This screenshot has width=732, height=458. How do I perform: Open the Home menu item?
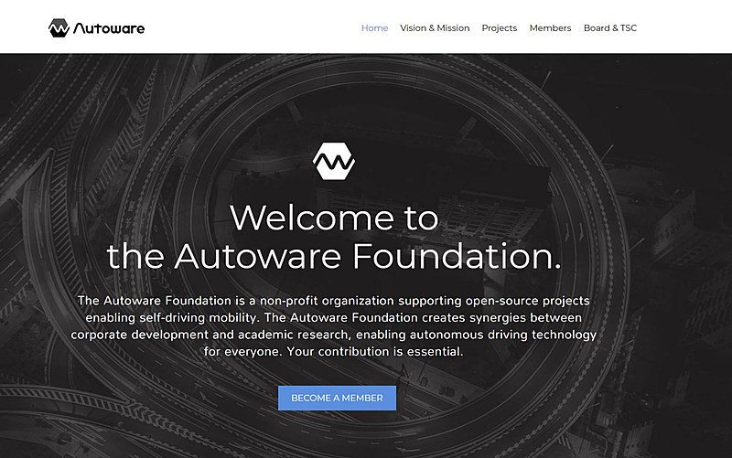(374, 28)
